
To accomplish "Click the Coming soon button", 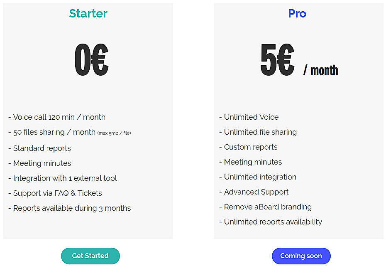I will pyautogui.click(x=301, y=256).
